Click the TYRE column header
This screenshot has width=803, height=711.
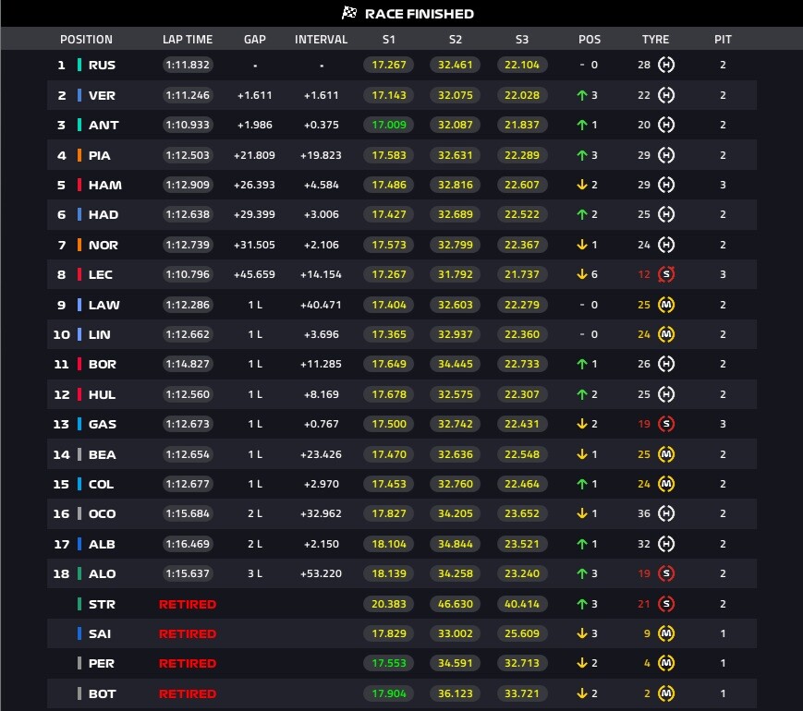655,40
